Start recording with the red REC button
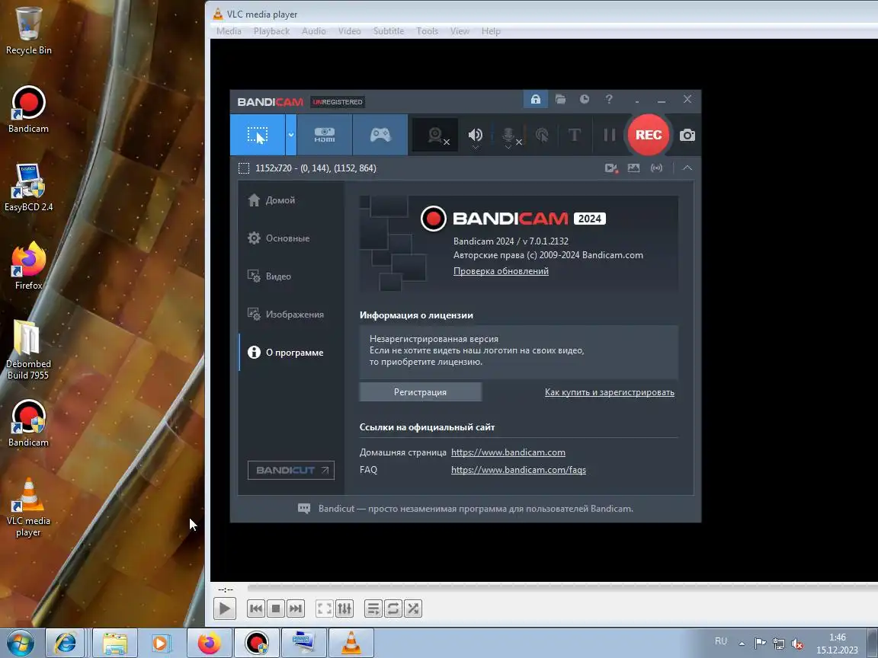Viewport: 878px width, 658px height. coord(649,135)
